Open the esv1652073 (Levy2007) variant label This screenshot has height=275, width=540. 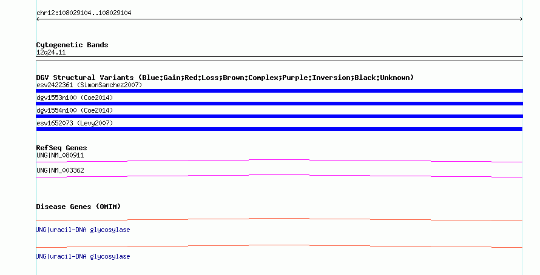[x=75, y=123]
